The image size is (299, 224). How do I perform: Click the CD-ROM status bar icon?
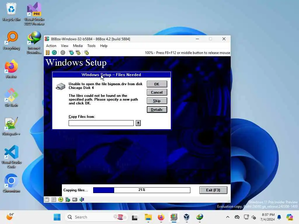point(61,199)
